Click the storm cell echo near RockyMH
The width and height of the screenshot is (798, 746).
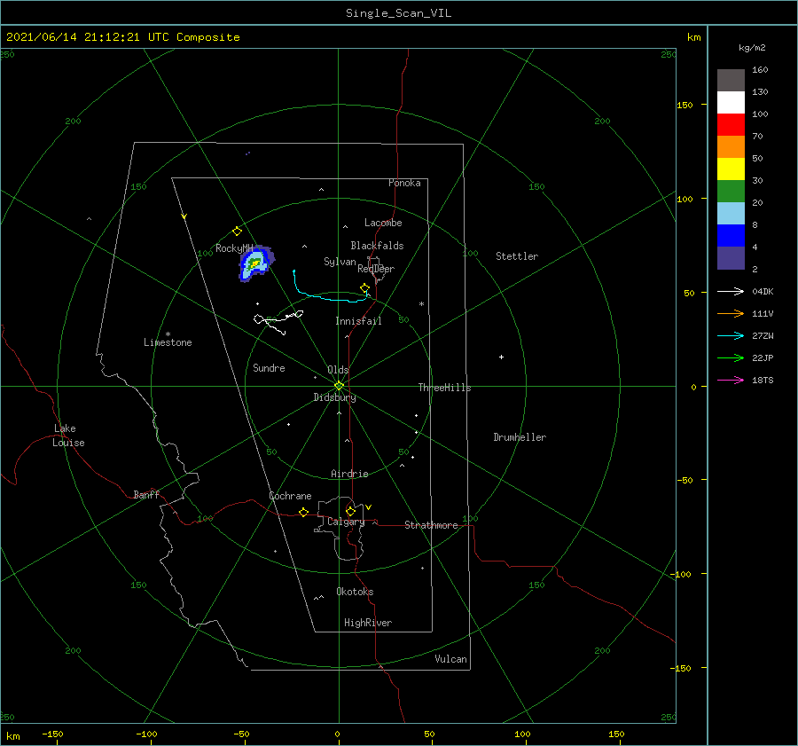[x=256, y=263]
